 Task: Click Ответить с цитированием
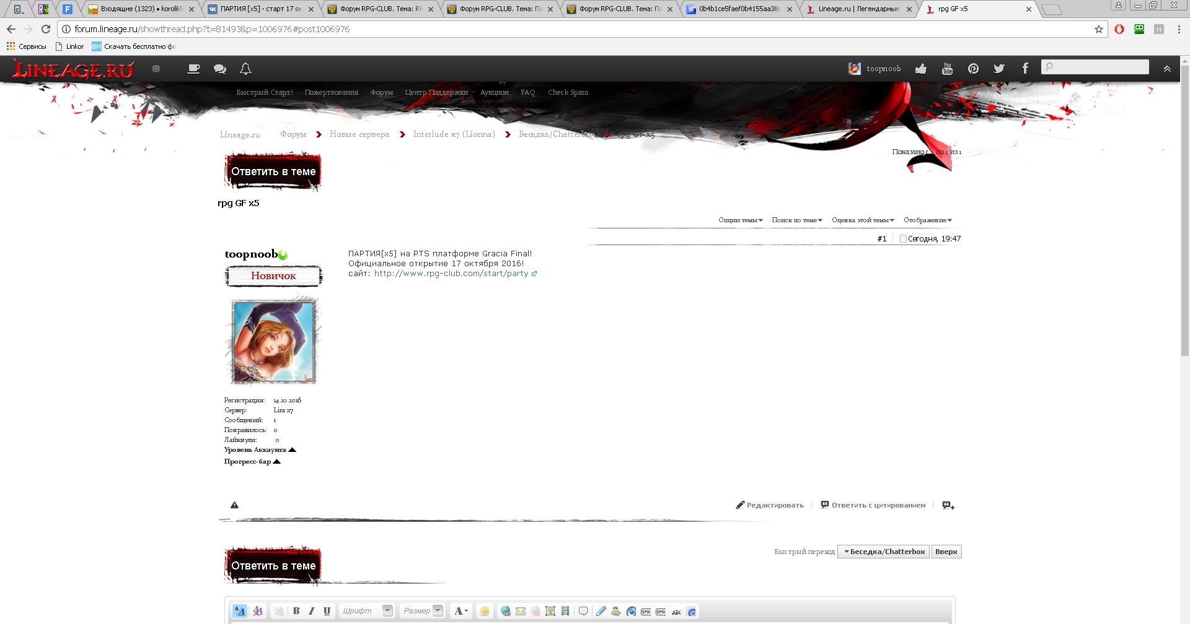[x=873, y=505]
